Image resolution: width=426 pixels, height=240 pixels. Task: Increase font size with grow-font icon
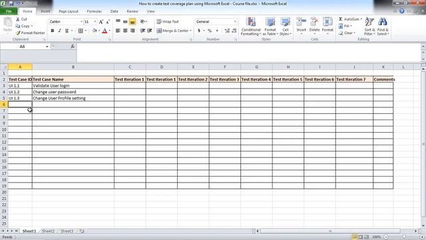(x=101, y=22)
